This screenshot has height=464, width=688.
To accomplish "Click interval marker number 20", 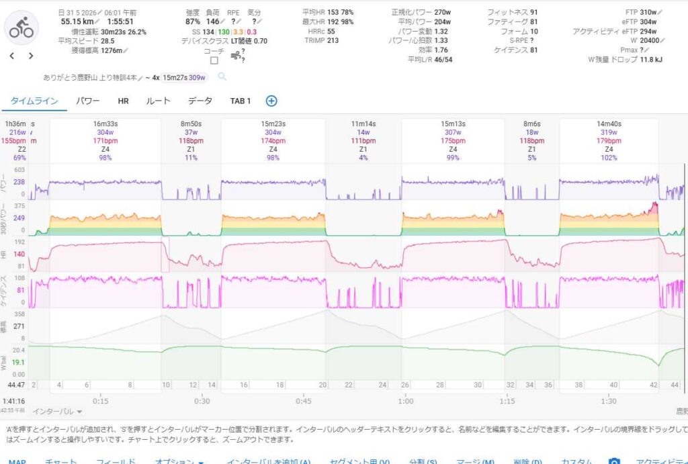I will pyautogui.click(x=322, y=385).
